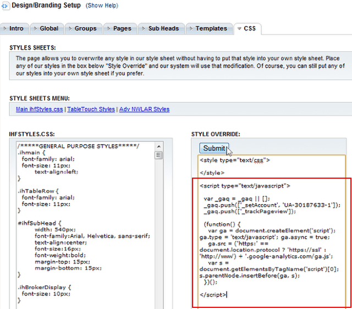The image size is (352, 309).
Task: Click the '#ihfSubHead {' line
Action: click(40, 223)
